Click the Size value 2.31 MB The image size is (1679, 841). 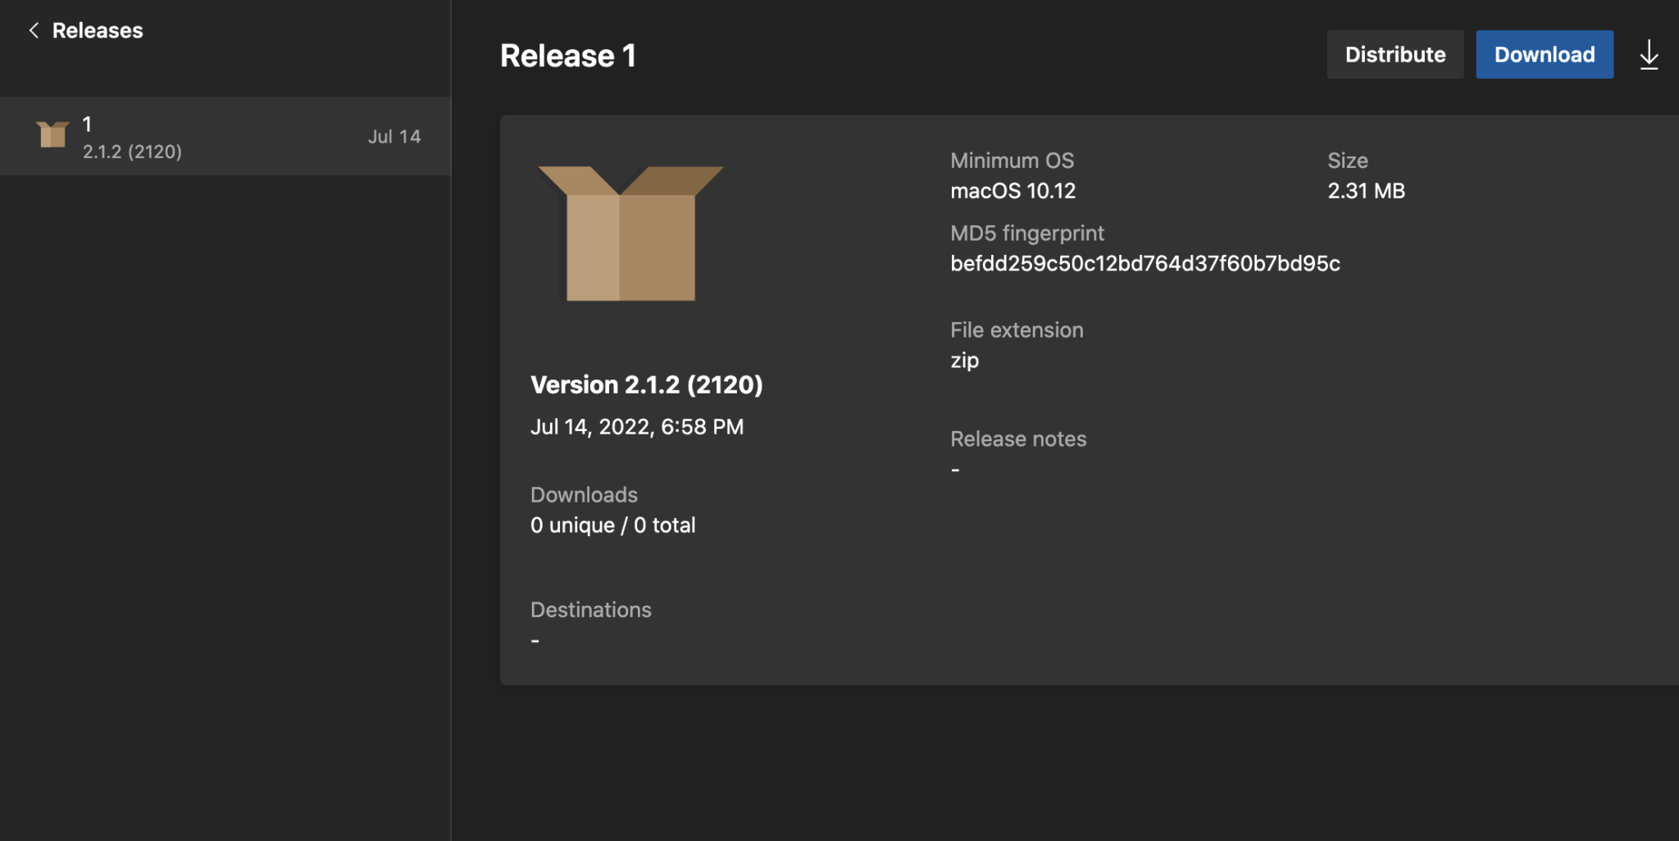1366,190
